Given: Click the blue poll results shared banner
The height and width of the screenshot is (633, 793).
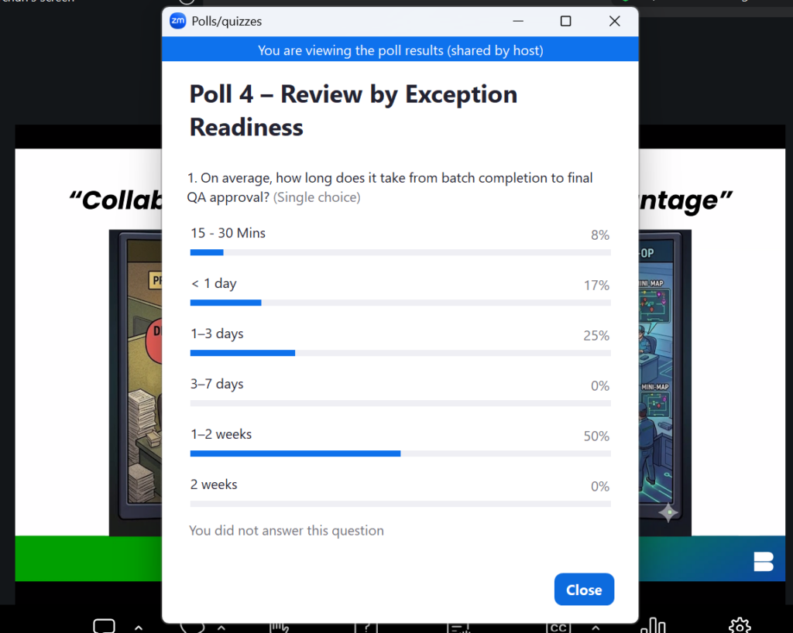Looking at the screenshot, I should (400, 50).
